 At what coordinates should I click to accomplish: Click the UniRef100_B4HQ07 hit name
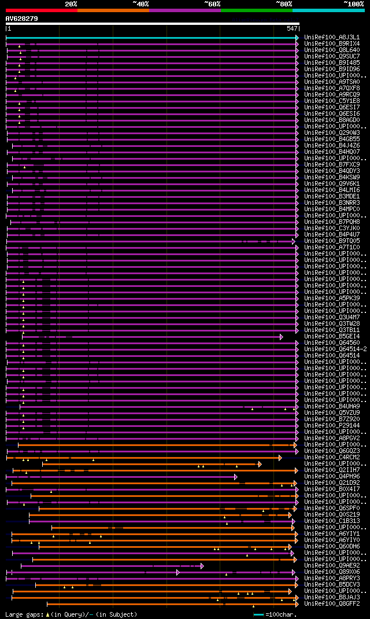(x=332, y=152)
